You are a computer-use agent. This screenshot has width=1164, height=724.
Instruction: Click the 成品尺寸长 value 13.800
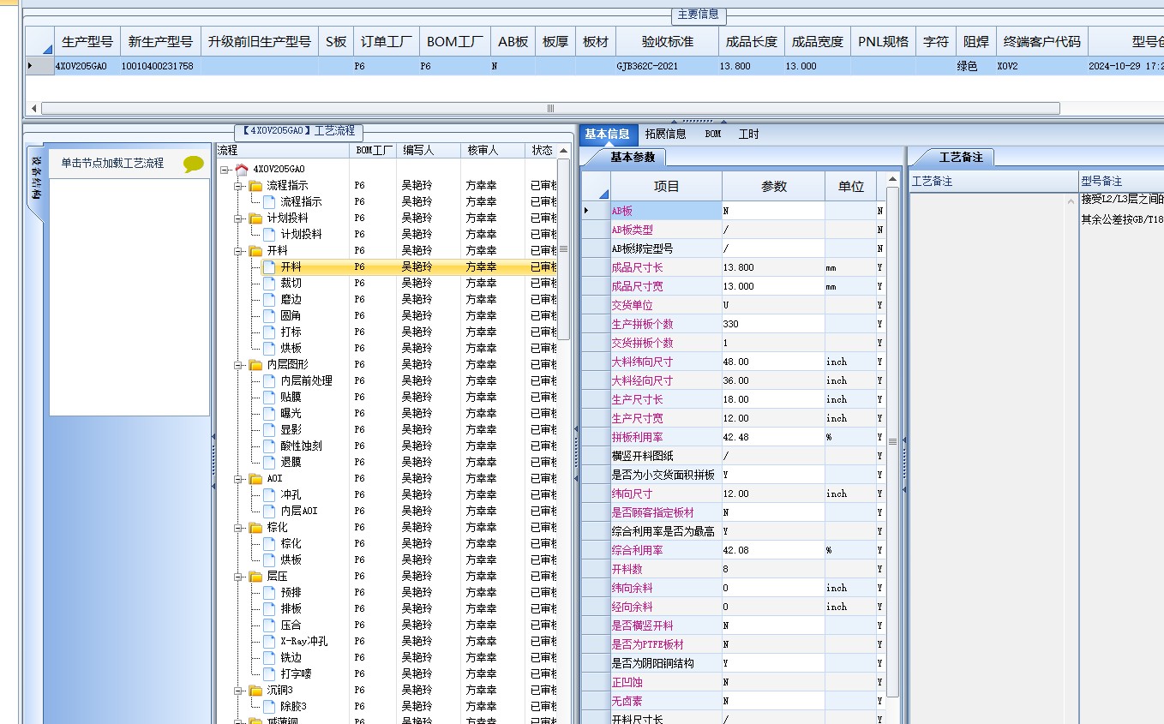pyautogui.click(x=773, y=267)
